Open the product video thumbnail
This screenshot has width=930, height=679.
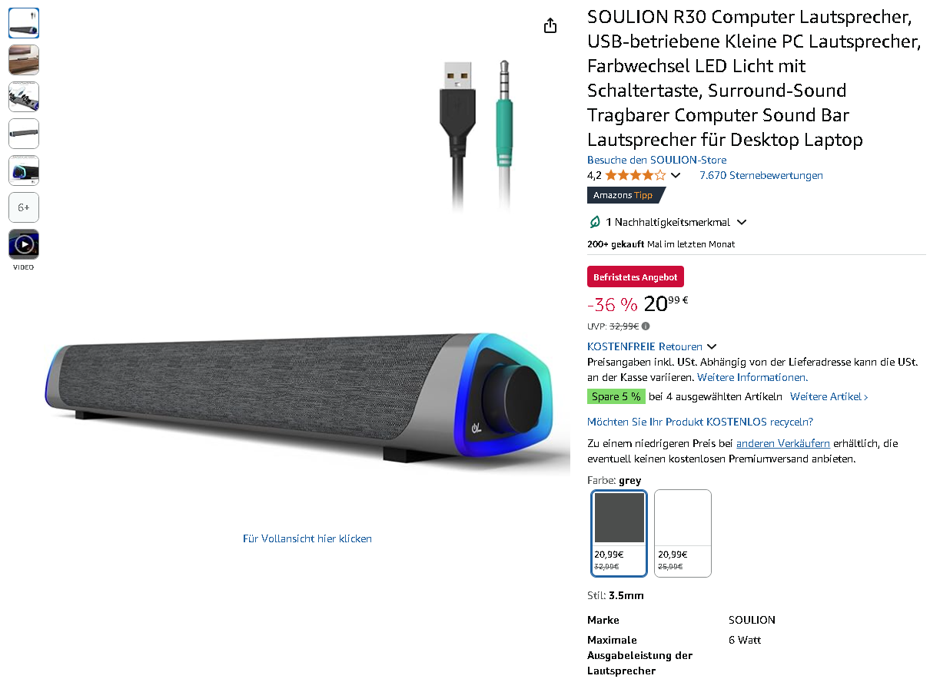click(x=24, y=244)
